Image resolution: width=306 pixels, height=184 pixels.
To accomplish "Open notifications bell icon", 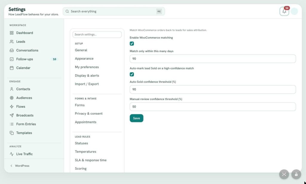I will coord(284,11).
